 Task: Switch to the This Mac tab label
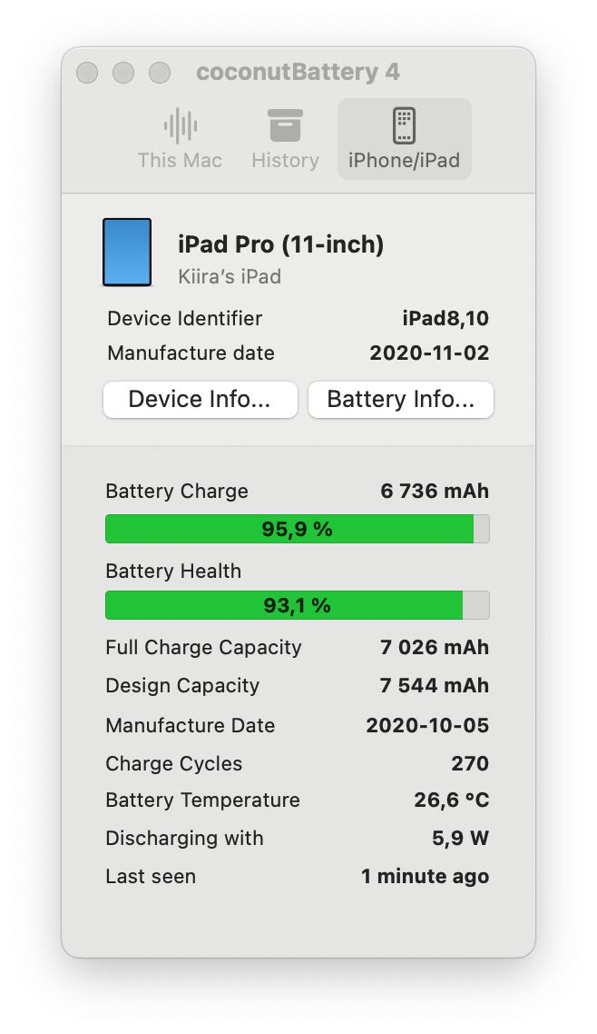[180, 160]
